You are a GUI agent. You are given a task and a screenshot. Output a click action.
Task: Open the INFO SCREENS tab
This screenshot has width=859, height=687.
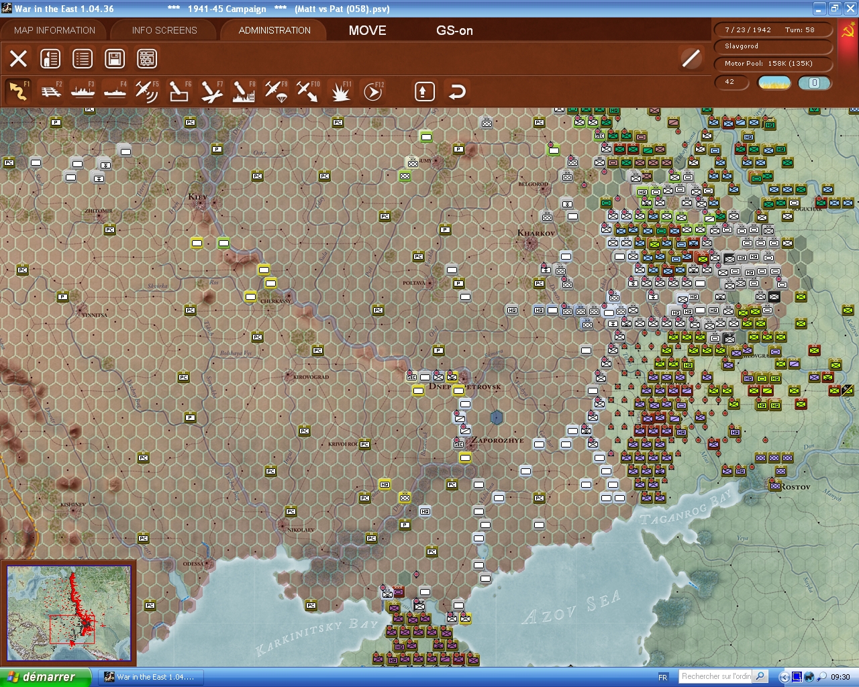click(164, 30)
